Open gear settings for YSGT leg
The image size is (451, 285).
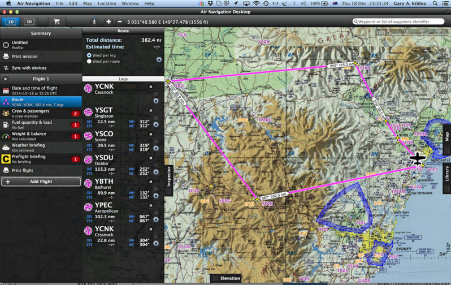[156, 124]
